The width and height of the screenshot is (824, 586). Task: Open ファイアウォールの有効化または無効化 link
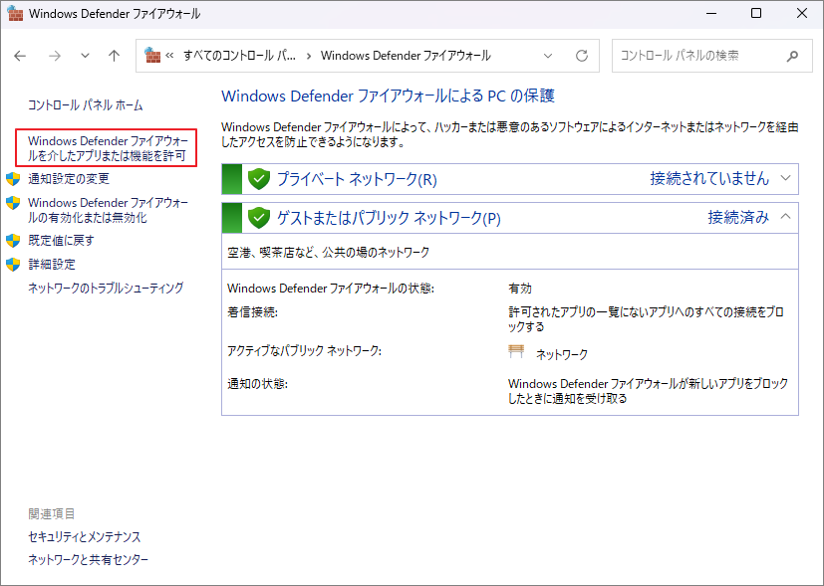[x=108, y=210]
